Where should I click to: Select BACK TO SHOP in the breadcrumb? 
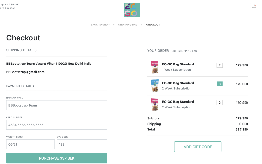[x=100, y=25]
